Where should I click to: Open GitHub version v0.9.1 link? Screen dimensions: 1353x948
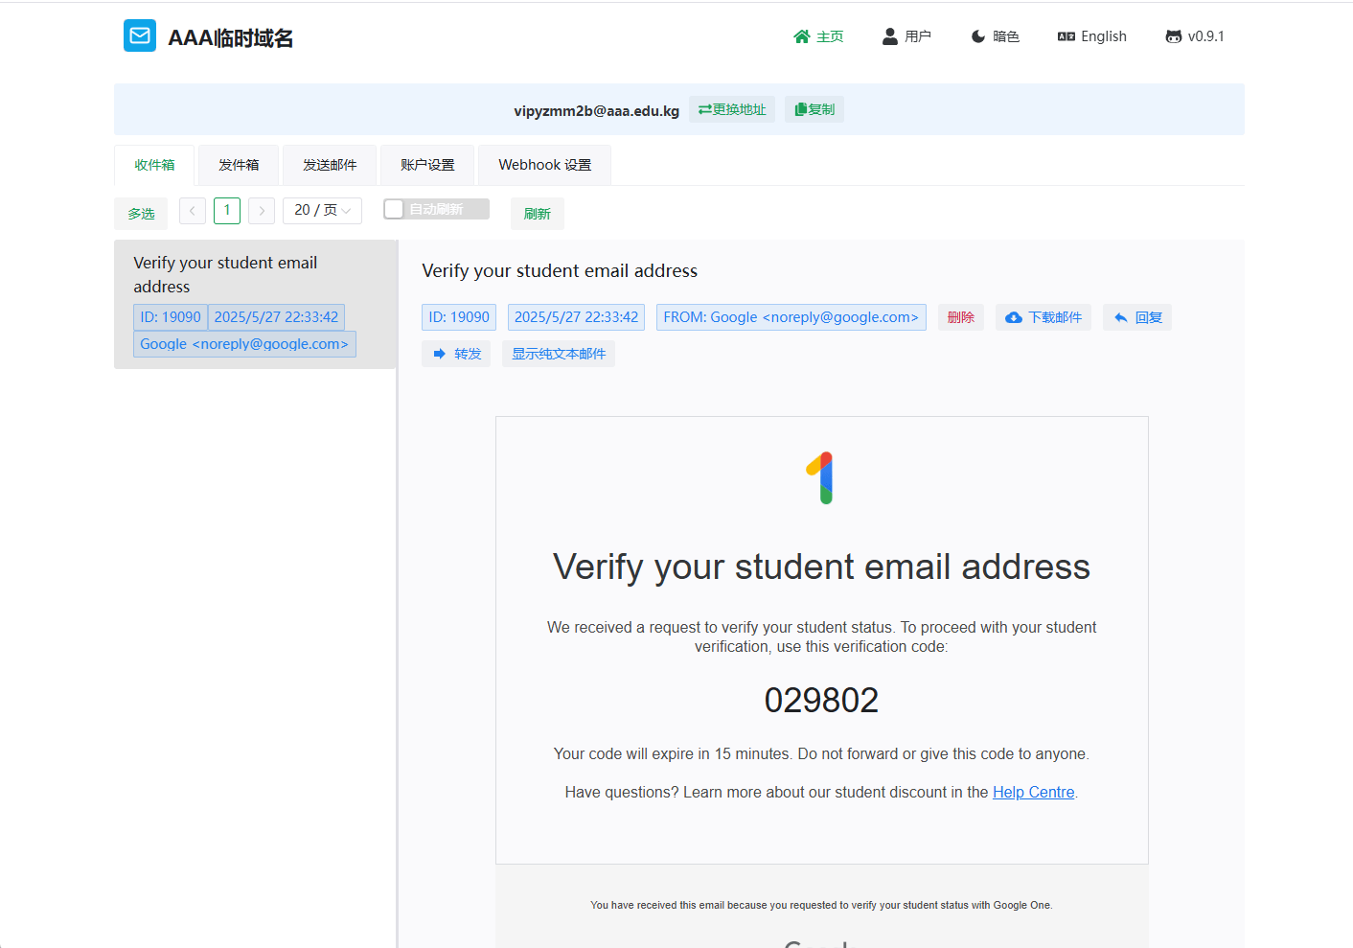[x=1194, y=36]
